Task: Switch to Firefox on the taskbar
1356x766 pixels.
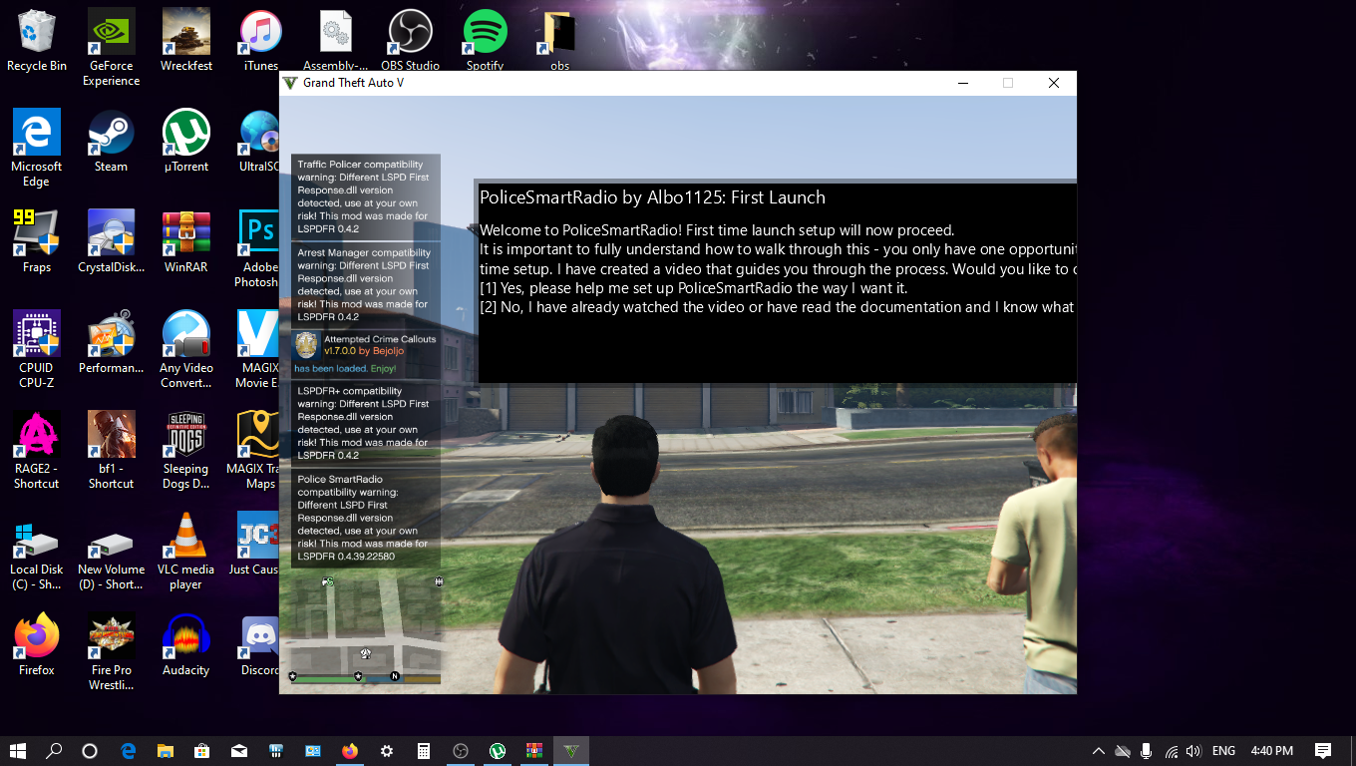Action: click(349, 751)
